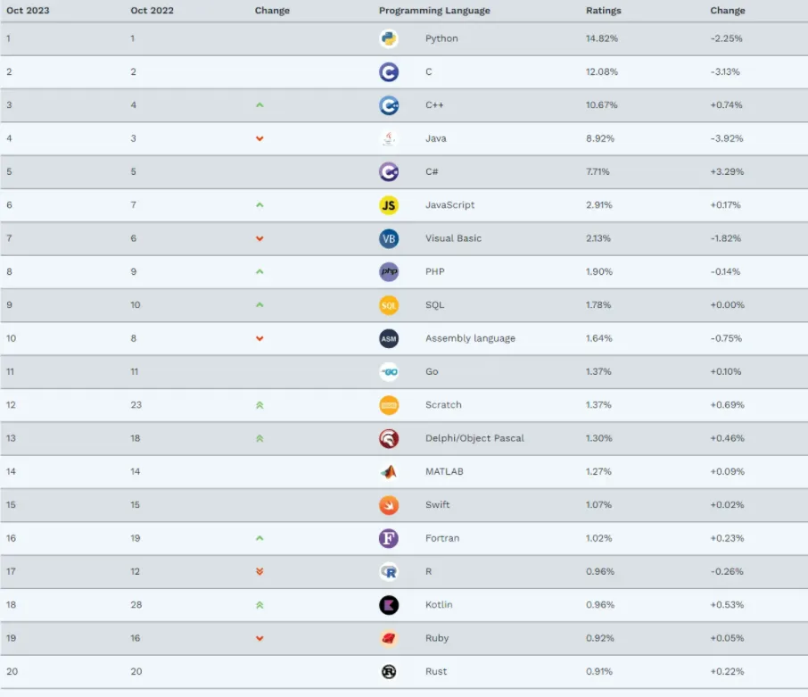Click the Kotlin logo icon
The image size is (808, 697).
coord(388,605)
